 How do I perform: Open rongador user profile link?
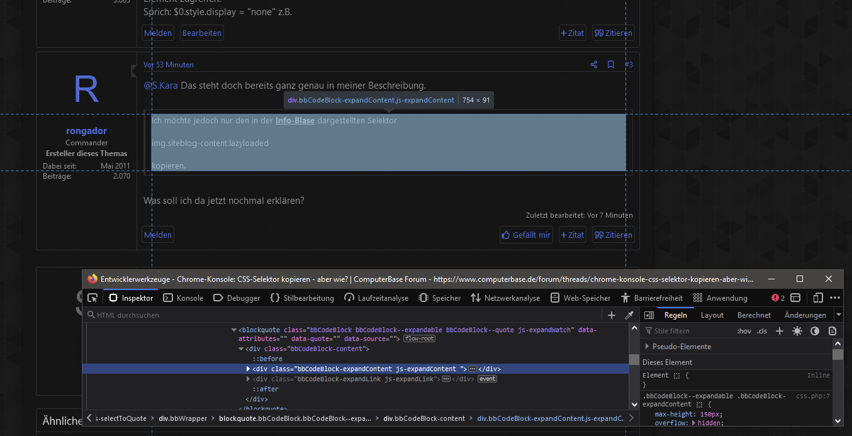(x=86, y=131)
